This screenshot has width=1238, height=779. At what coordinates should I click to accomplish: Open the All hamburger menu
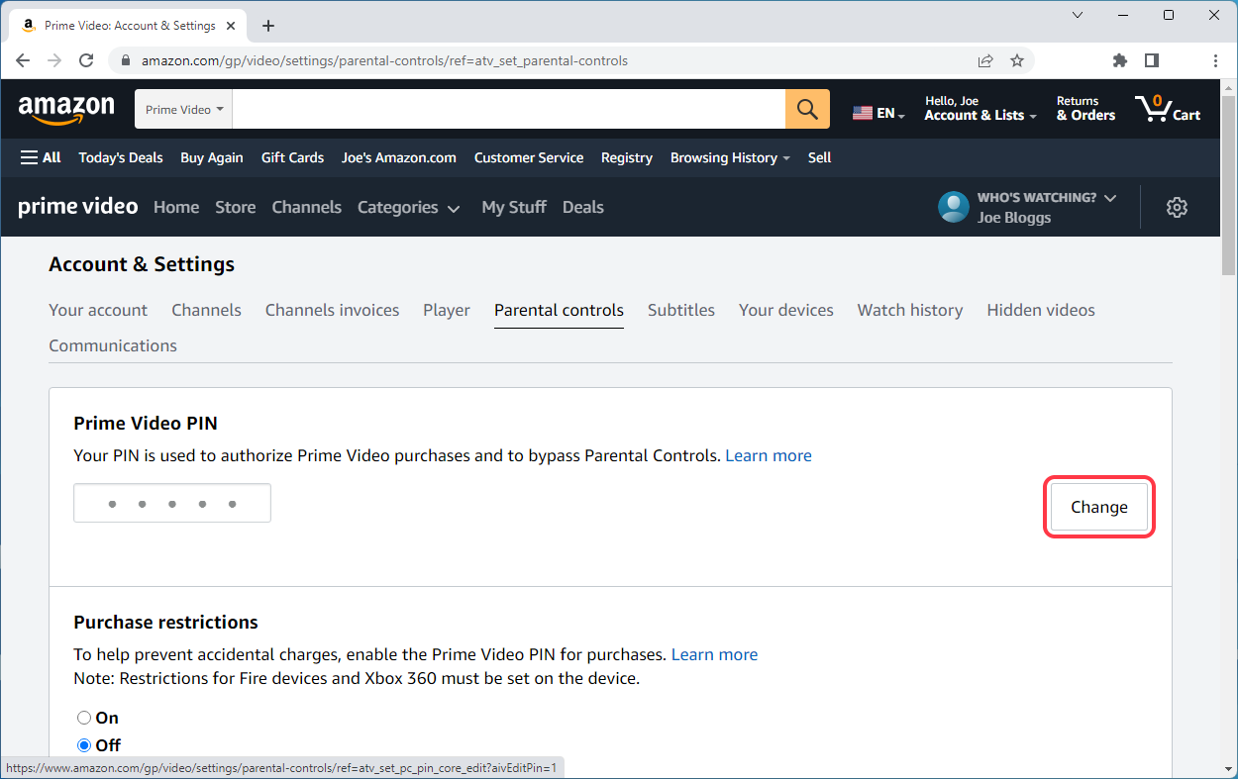point(41,157)
